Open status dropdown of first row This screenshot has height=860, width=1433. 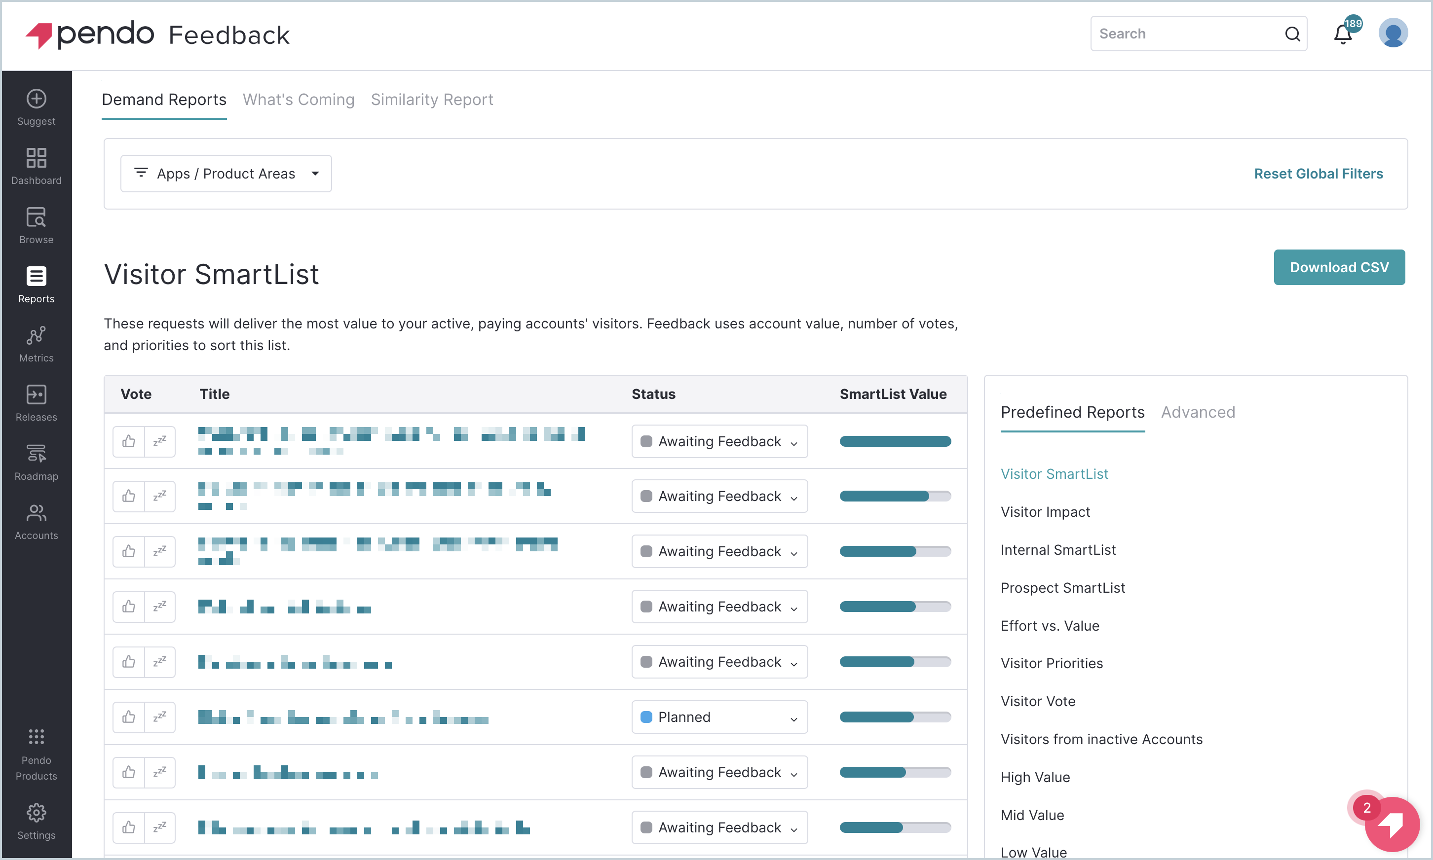pos(719,442)
